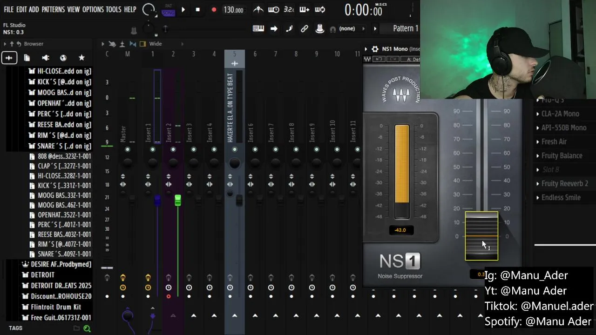This screenshot has width=596, height=335.
Task: Select the favorites star icon in Browser
Action: pyautogui.click(x=81, y=58)
